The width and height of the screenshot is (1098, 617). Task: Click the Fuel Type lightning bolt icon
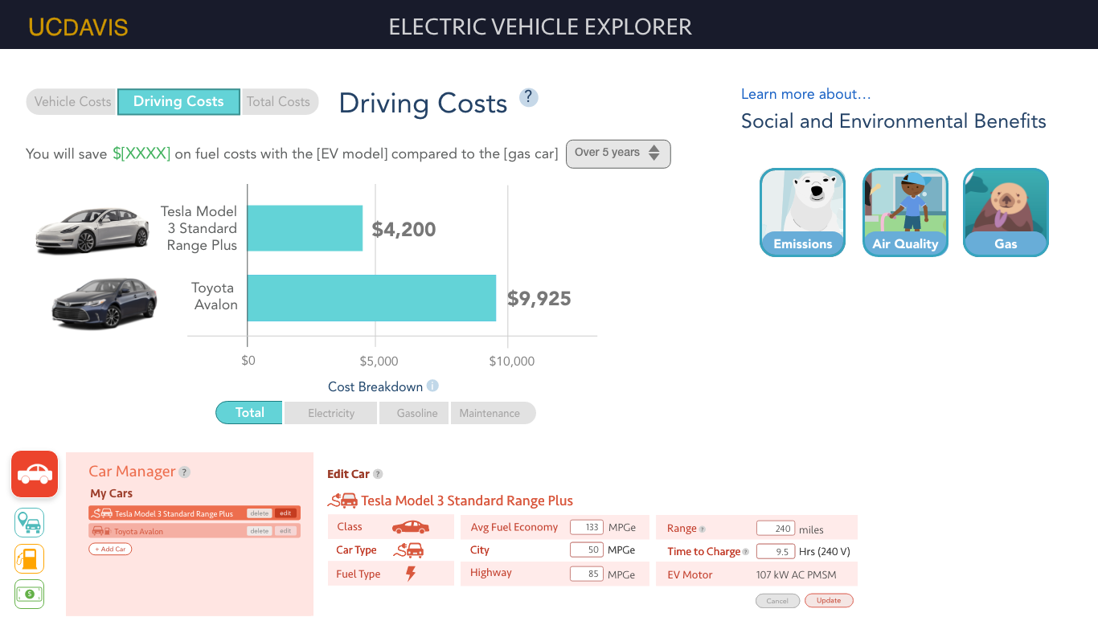tap(411, 574)
